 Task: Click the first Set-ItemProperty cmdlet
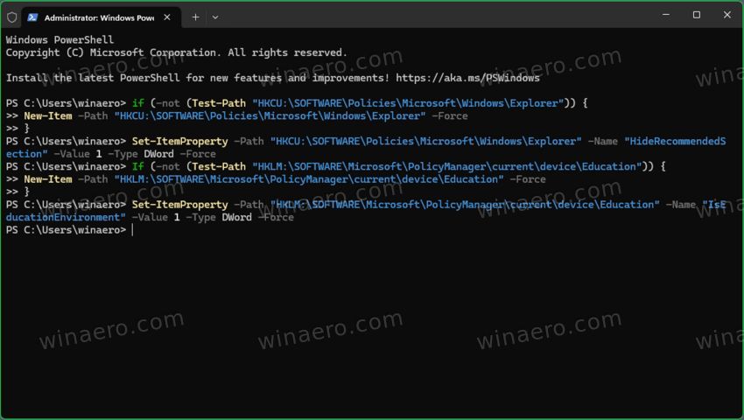(x=179, y=142)
